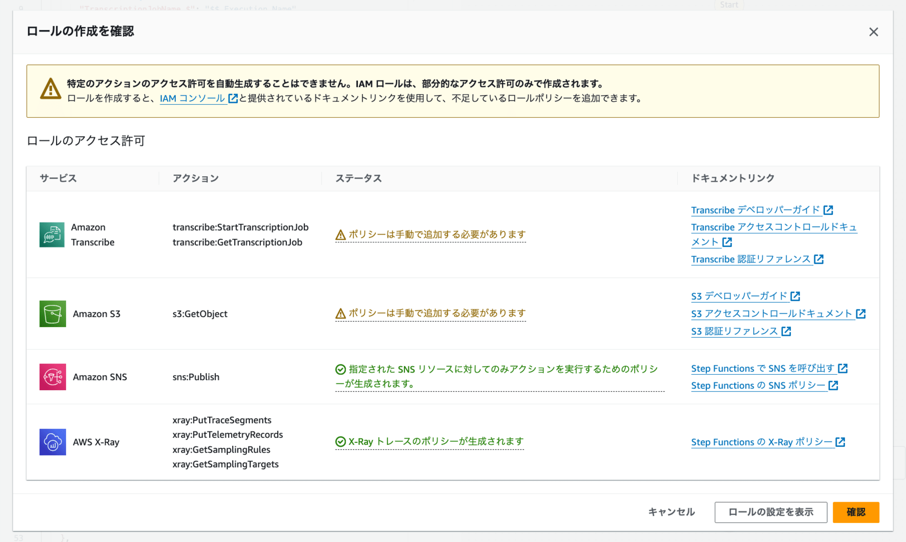Click xray:GetSamplingTargets action text

(x=226, y=464)
